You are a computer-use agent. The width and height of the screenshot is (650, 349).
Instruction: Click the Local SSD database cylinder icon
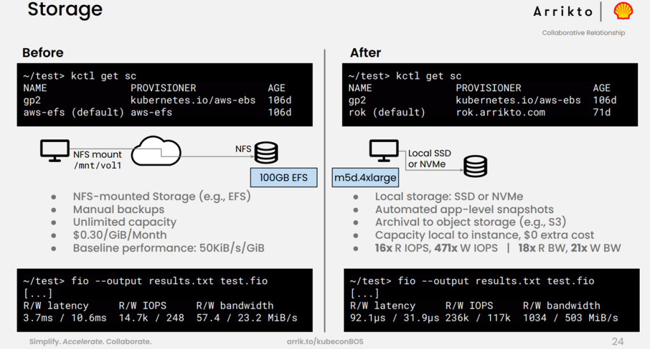coord(475,166)
